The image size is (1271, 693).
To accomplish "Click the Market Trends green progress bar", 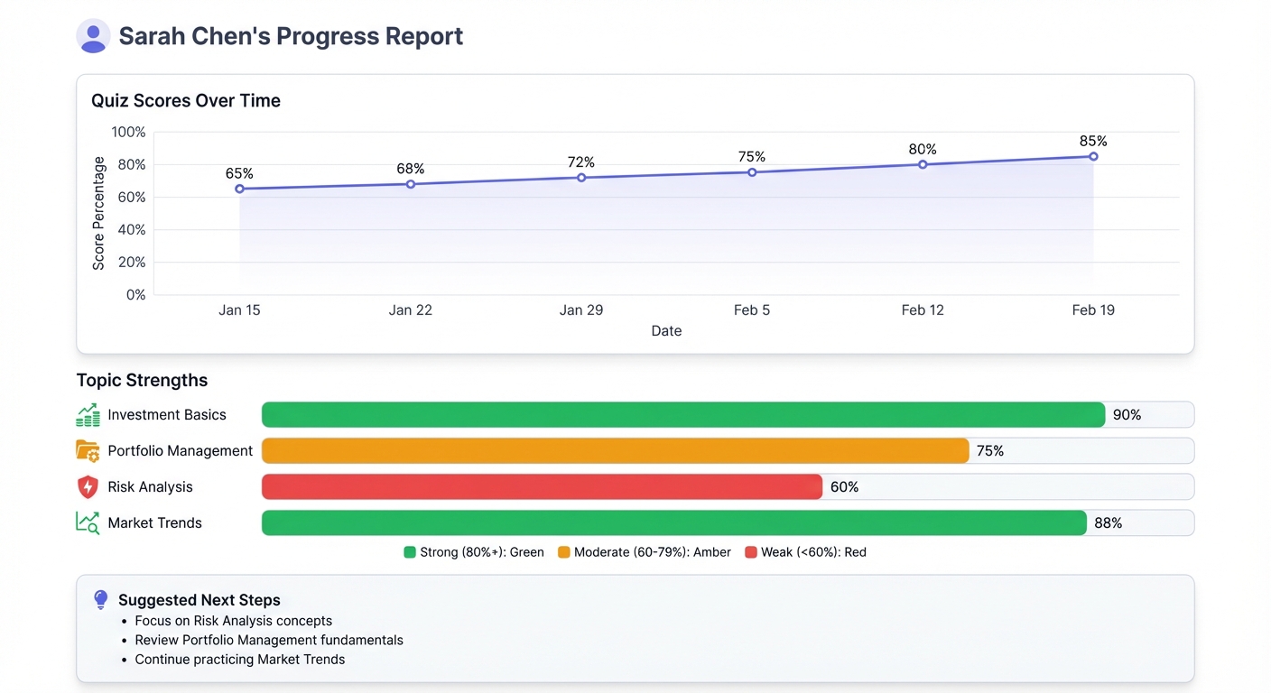I will [x=674, y=523].
